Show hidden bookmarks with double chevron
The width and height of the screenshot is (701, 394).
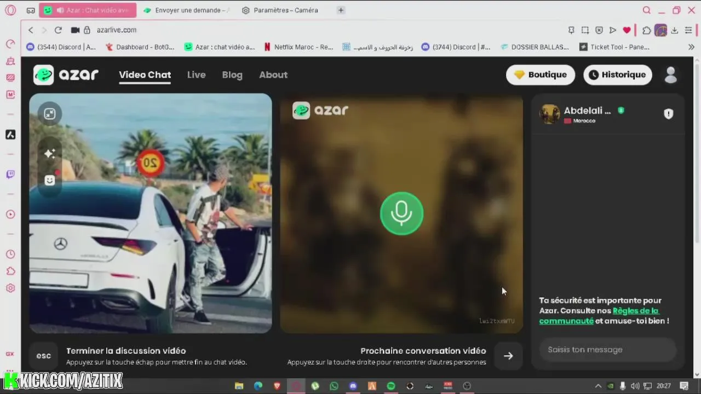(691, 47)
